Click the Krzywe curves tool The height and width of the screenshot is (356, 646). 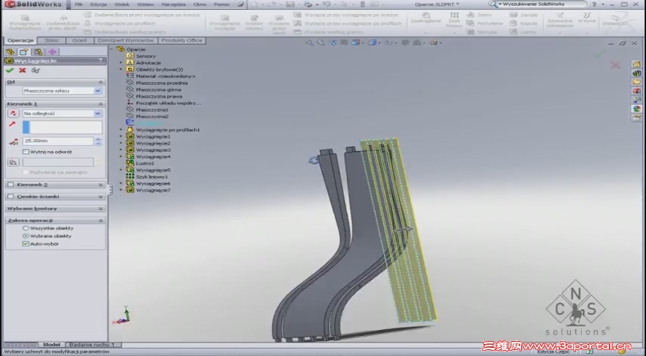(586, 17)
